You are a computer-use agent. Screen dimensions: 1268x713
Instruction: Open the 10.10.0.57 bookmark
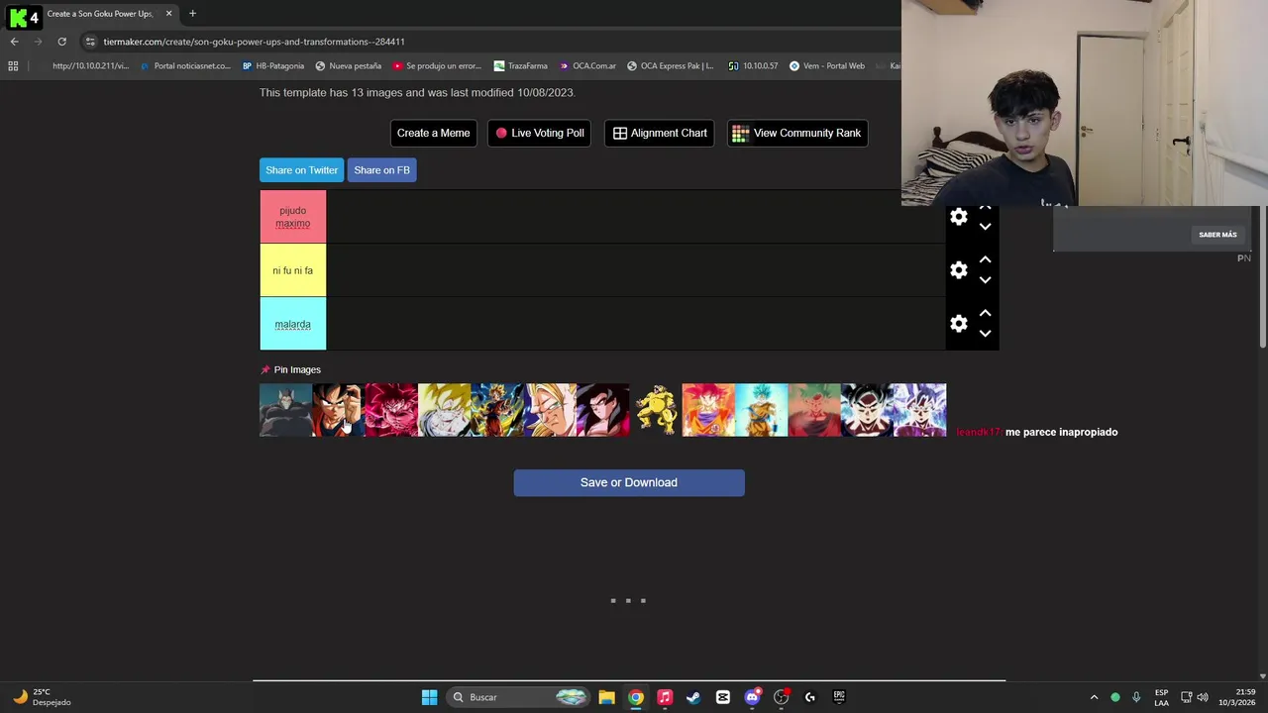[753, 66]
